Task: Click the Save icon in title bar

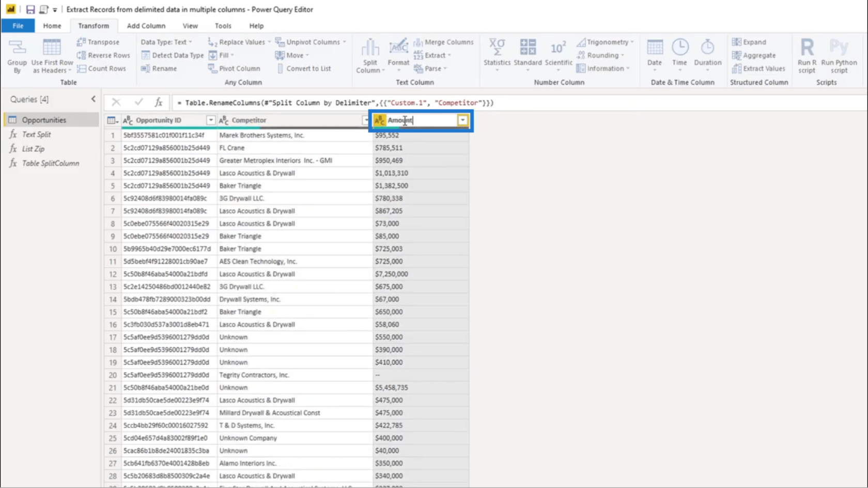Action: click(30, 9)
